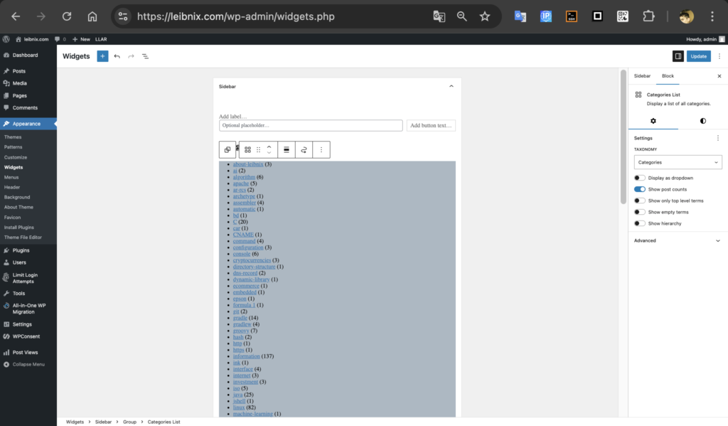
Task: Click the Optional placeholder search field
Action: (311, 125)
